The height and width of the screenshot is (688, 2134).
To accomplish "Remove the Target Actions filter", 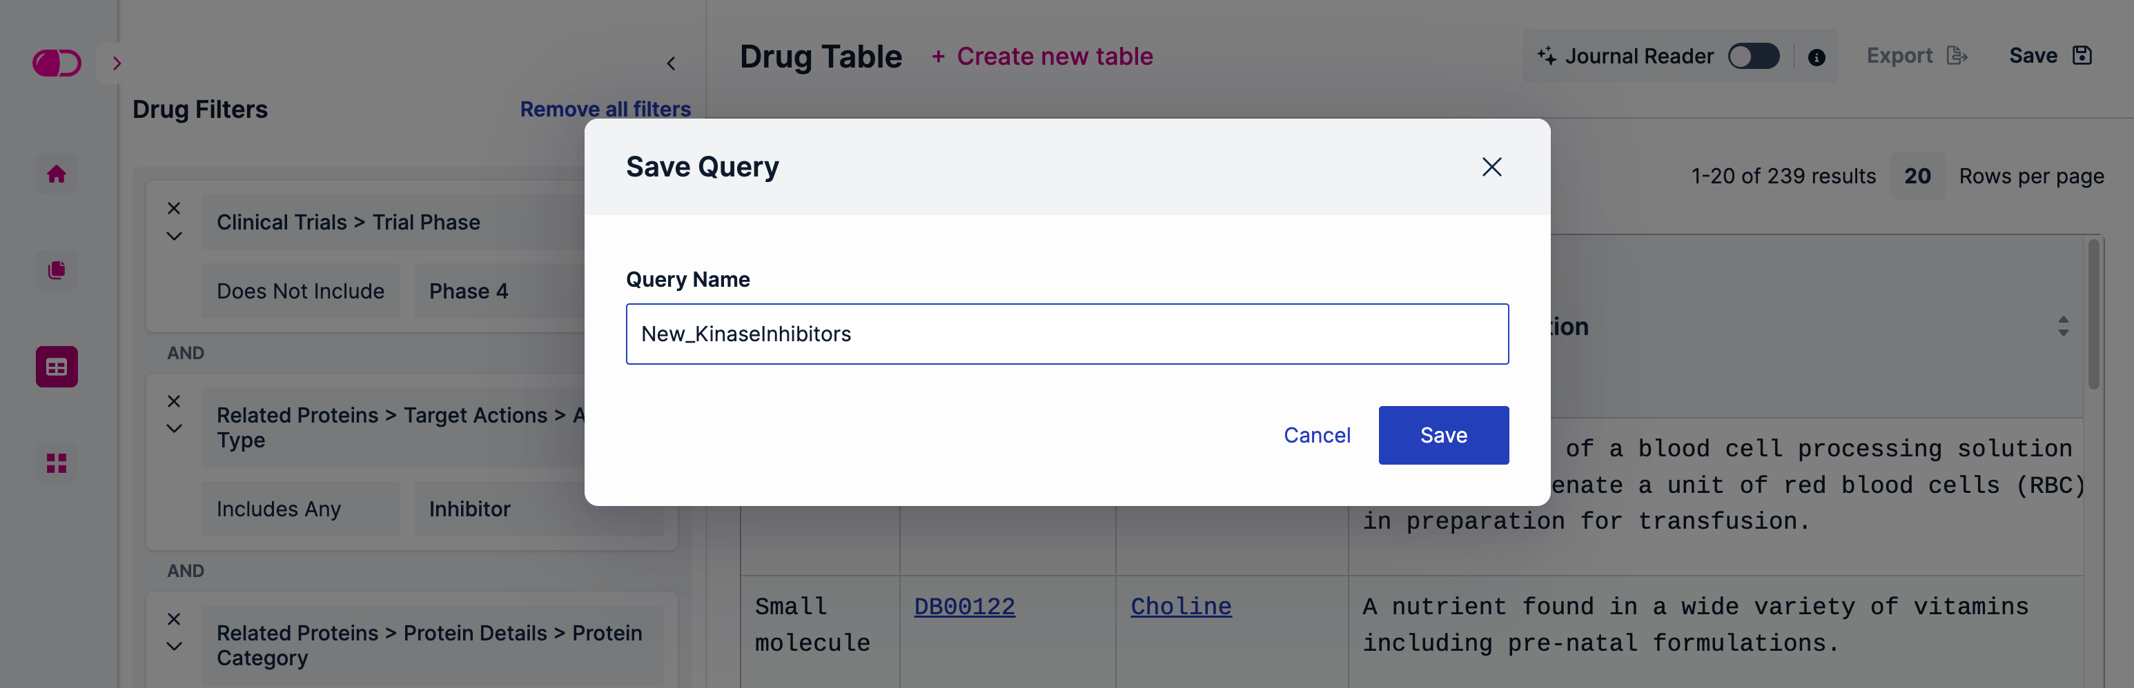I will pyautogui.click(x=174, y=401).
